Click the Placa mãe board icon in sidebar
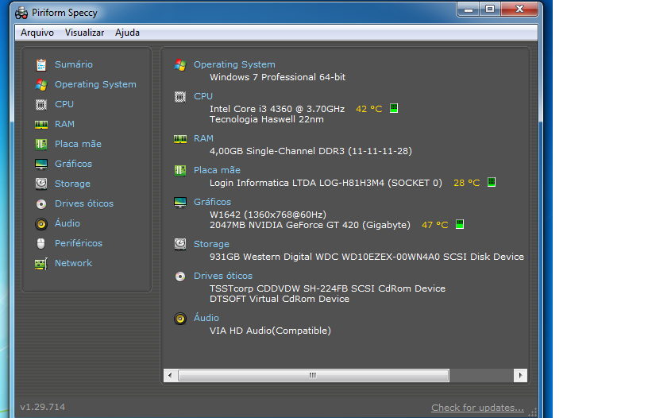 click(x=41, y=145)
